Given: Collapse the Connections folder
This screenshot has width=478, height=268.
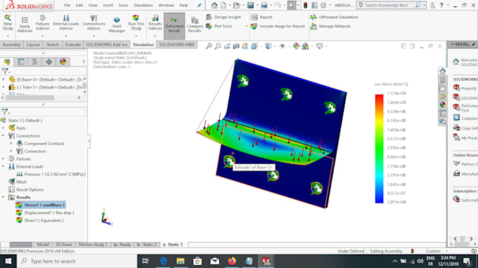Looking at the screenshot, I should coord(4,135).
